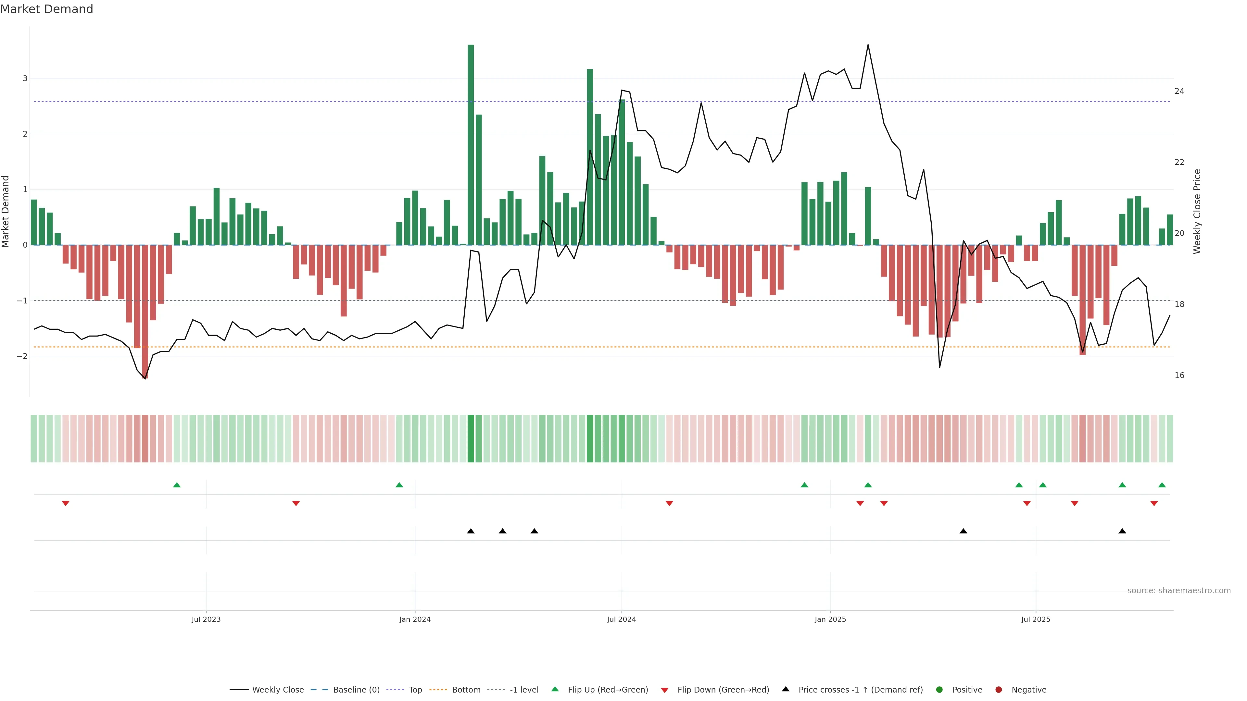
Task: Click the red Negative legend dot
Action: (x=999, y=690)
